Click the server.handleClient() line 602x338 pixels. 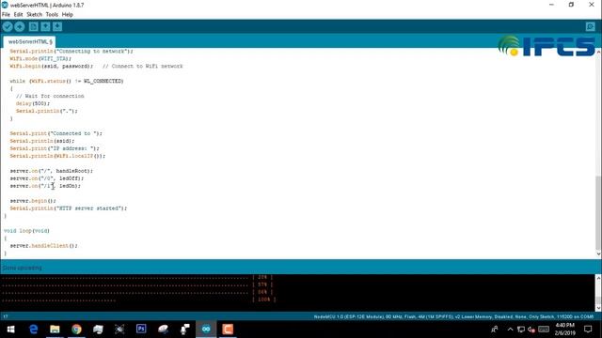pyautogui.click(x=43, y=246)
